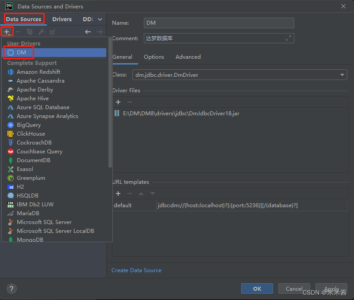Screen dimensions: 354x300
Task: Choose BigQuery from the list
Action: (54, 125)
